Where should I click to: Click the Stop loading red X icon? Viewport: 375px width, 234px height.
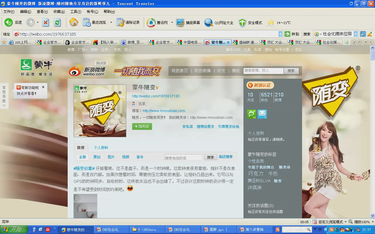(x=45, y=23)
